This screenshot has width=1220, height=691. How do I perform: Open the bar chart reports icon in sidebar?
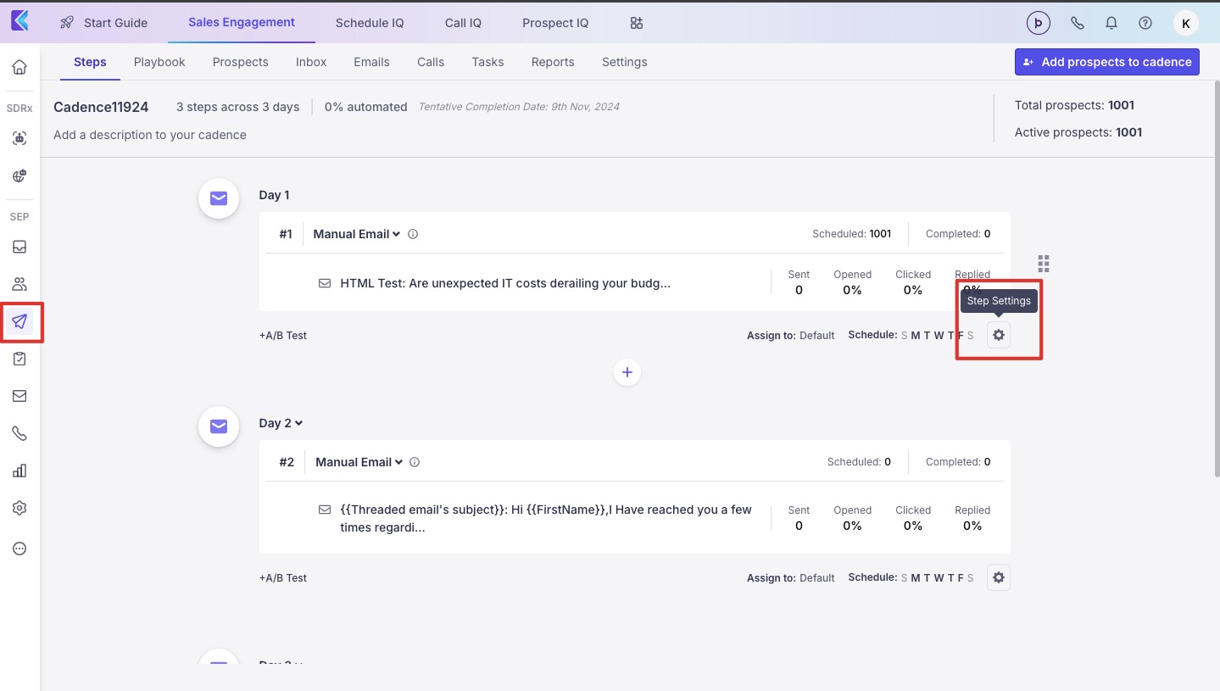coord(19,471)
